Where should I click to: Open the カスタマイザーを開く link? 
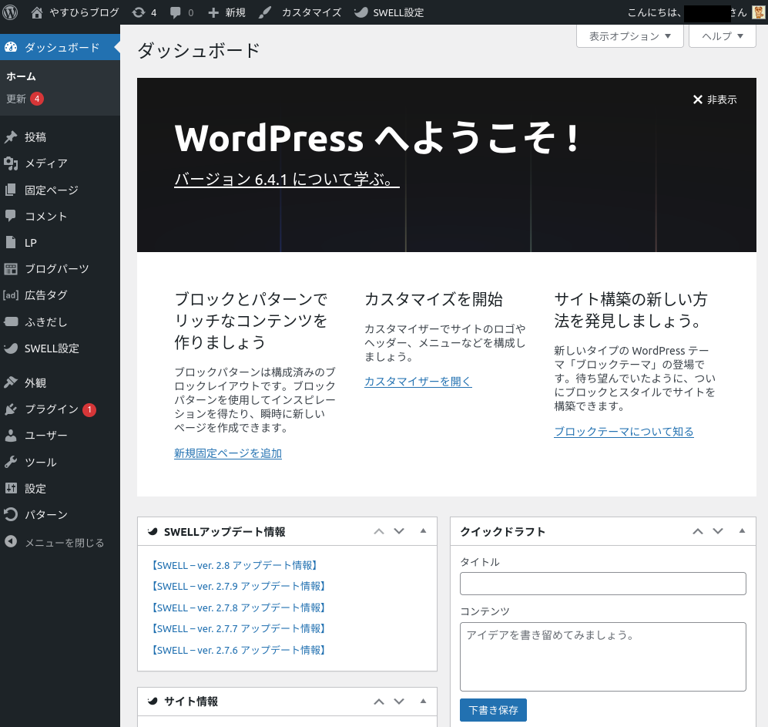(418, 382)
